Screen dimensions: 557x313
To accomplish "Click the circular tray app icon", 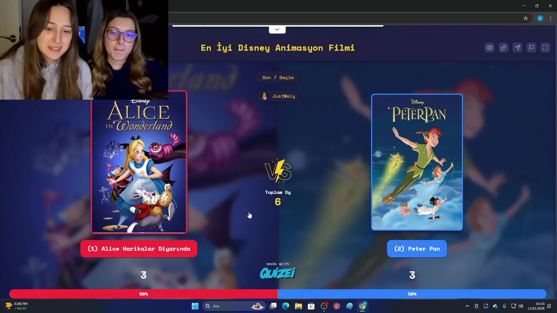I will tap(476, 306).
